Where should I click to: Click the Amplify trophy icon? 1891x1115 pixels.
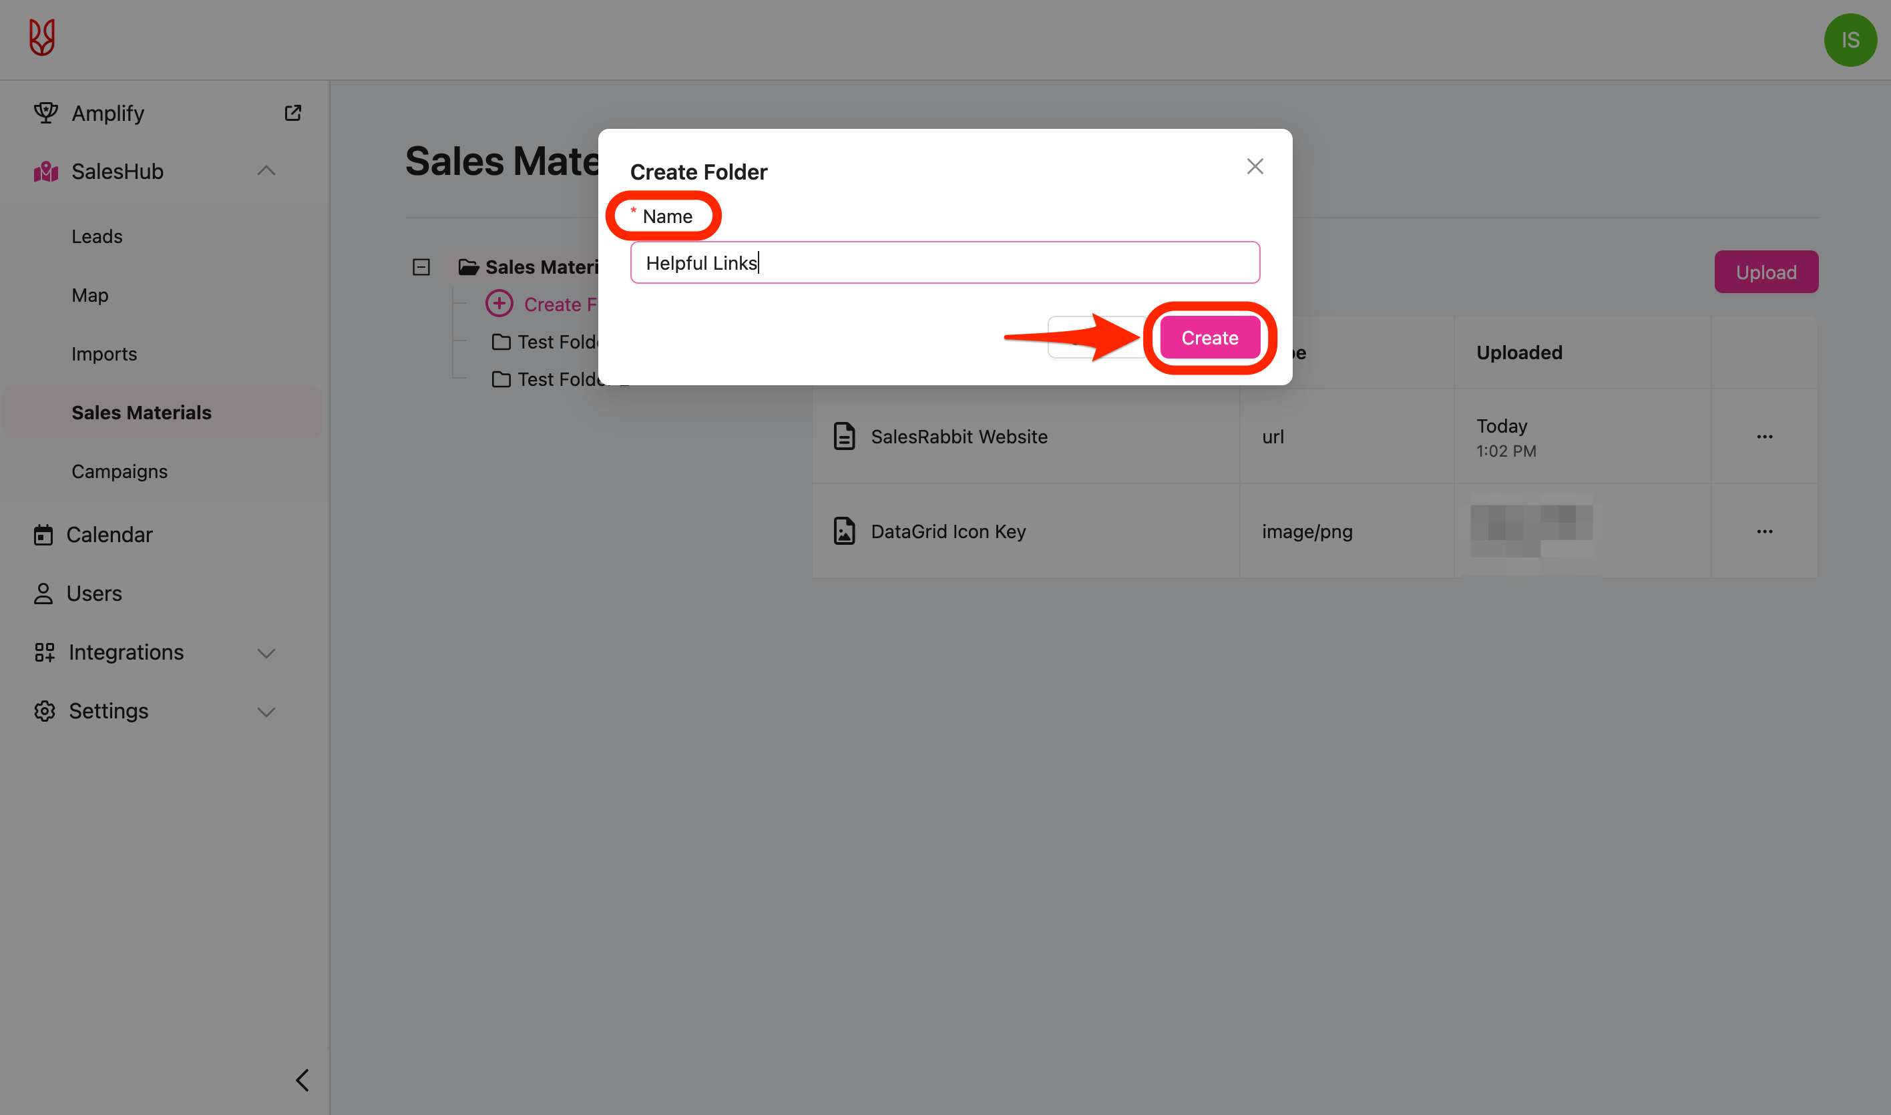point(46,113)
